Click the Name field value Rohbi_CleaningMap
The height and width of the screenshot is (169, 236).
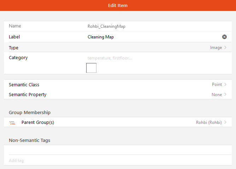(x=106, y=26)
